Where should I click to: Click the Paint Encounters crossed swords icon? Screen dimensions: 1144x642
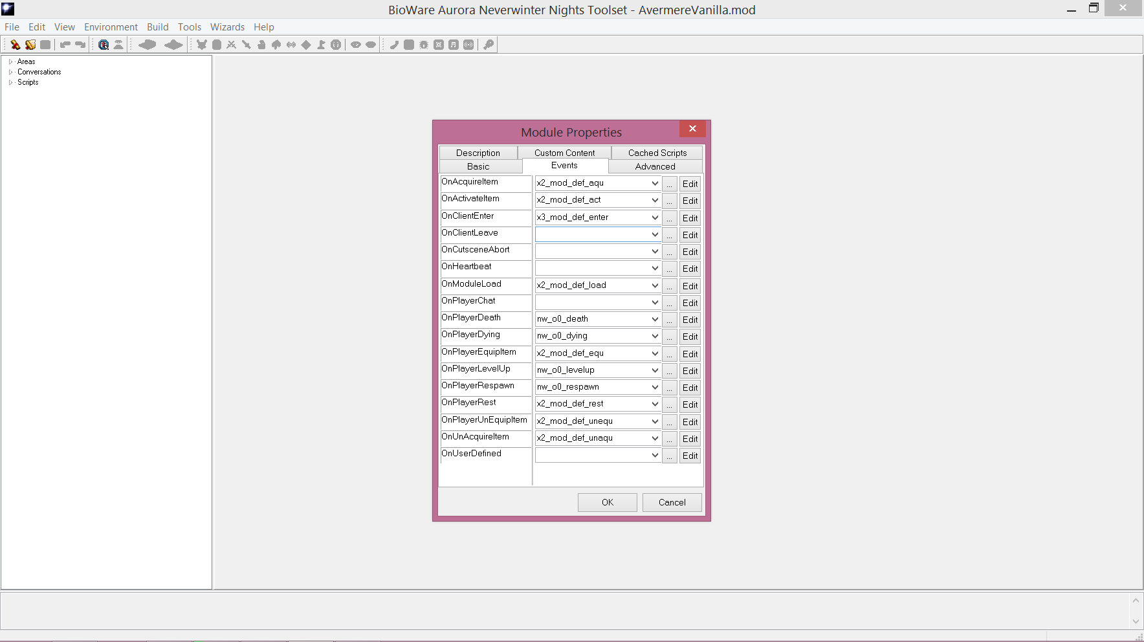coord(231,45)
